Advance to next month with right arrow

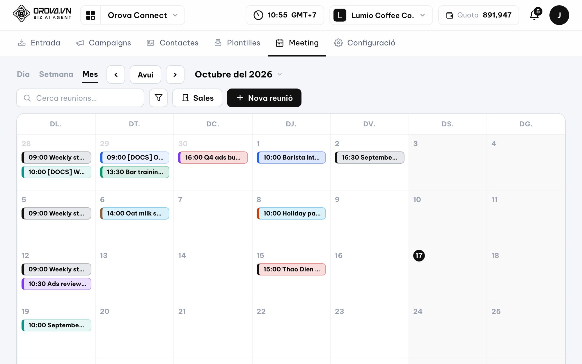pyautogui.click(x=175, y=75)
